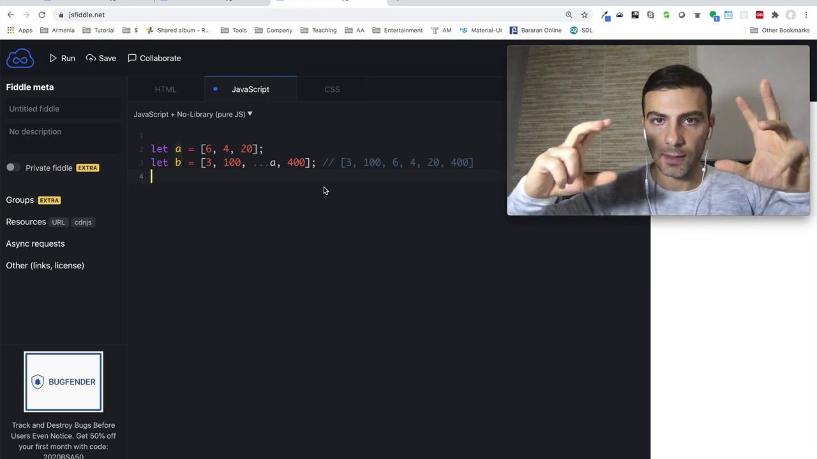Open the Skype extension icon
817x459 pixels.
pyautogui.click(x=650, y=15)
